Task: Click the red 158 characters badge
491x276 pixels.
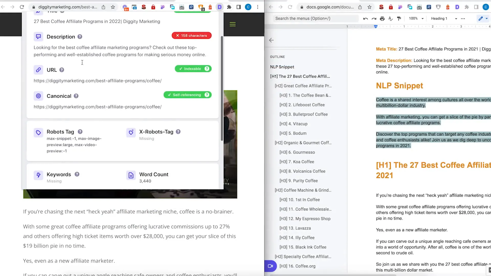Action: pyautogui.click(x=192, y=36)
